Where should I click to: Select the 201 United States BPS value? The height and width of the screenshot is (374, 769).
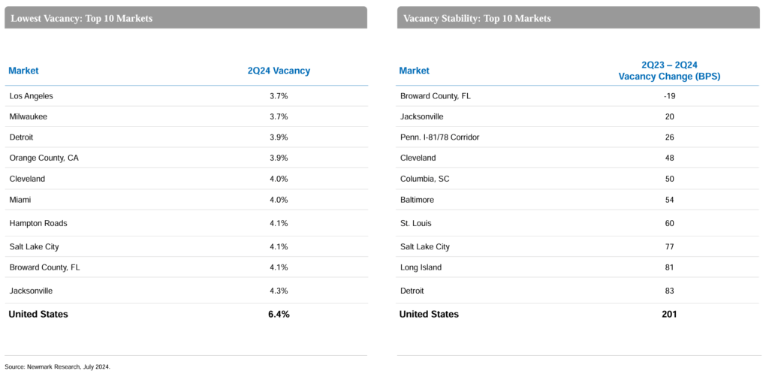(x=669, y=314)
